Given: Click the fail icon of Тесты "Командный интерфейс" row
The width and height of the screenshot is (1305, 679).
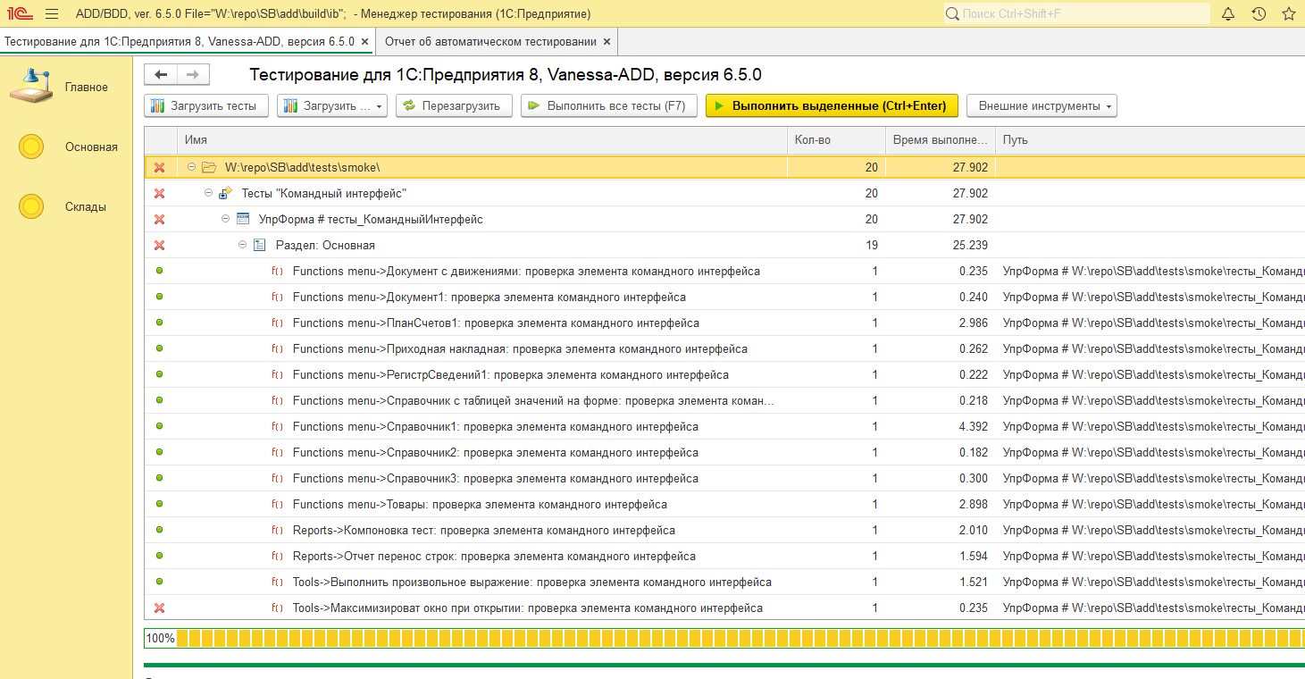Looking at the screenshot, I should click(x=159, y=193).
